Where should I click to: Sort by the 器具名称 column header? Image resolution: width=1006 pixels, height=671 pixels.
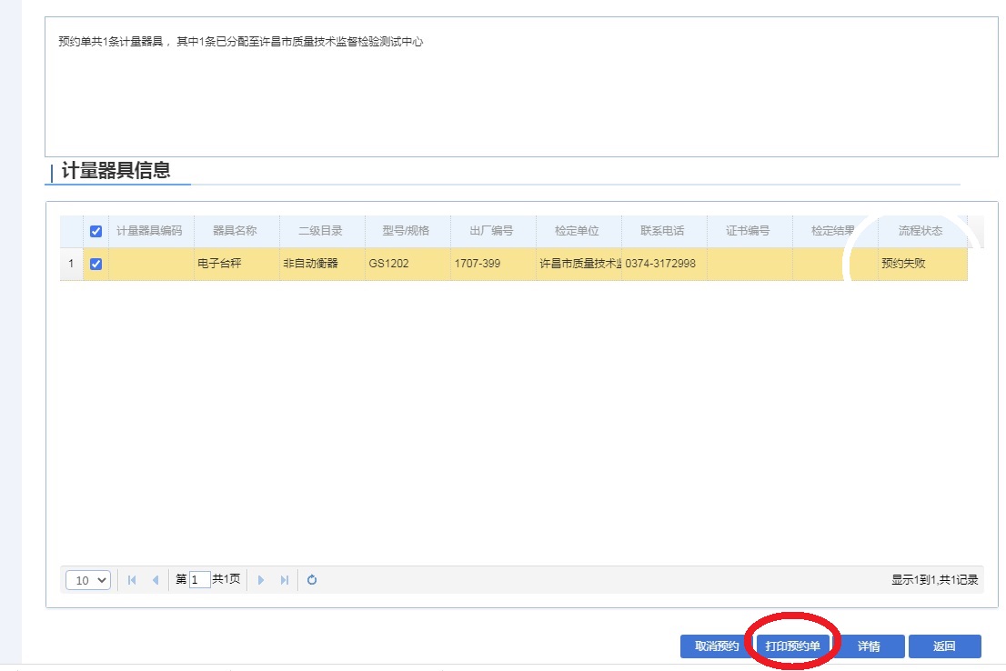[x=235, y=231]
